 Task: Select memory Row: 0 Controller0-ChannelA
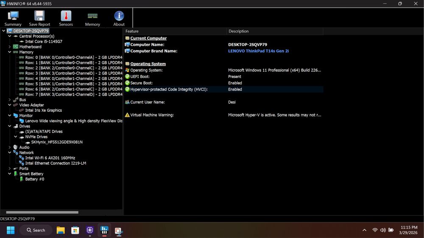[x=73, y=57]
